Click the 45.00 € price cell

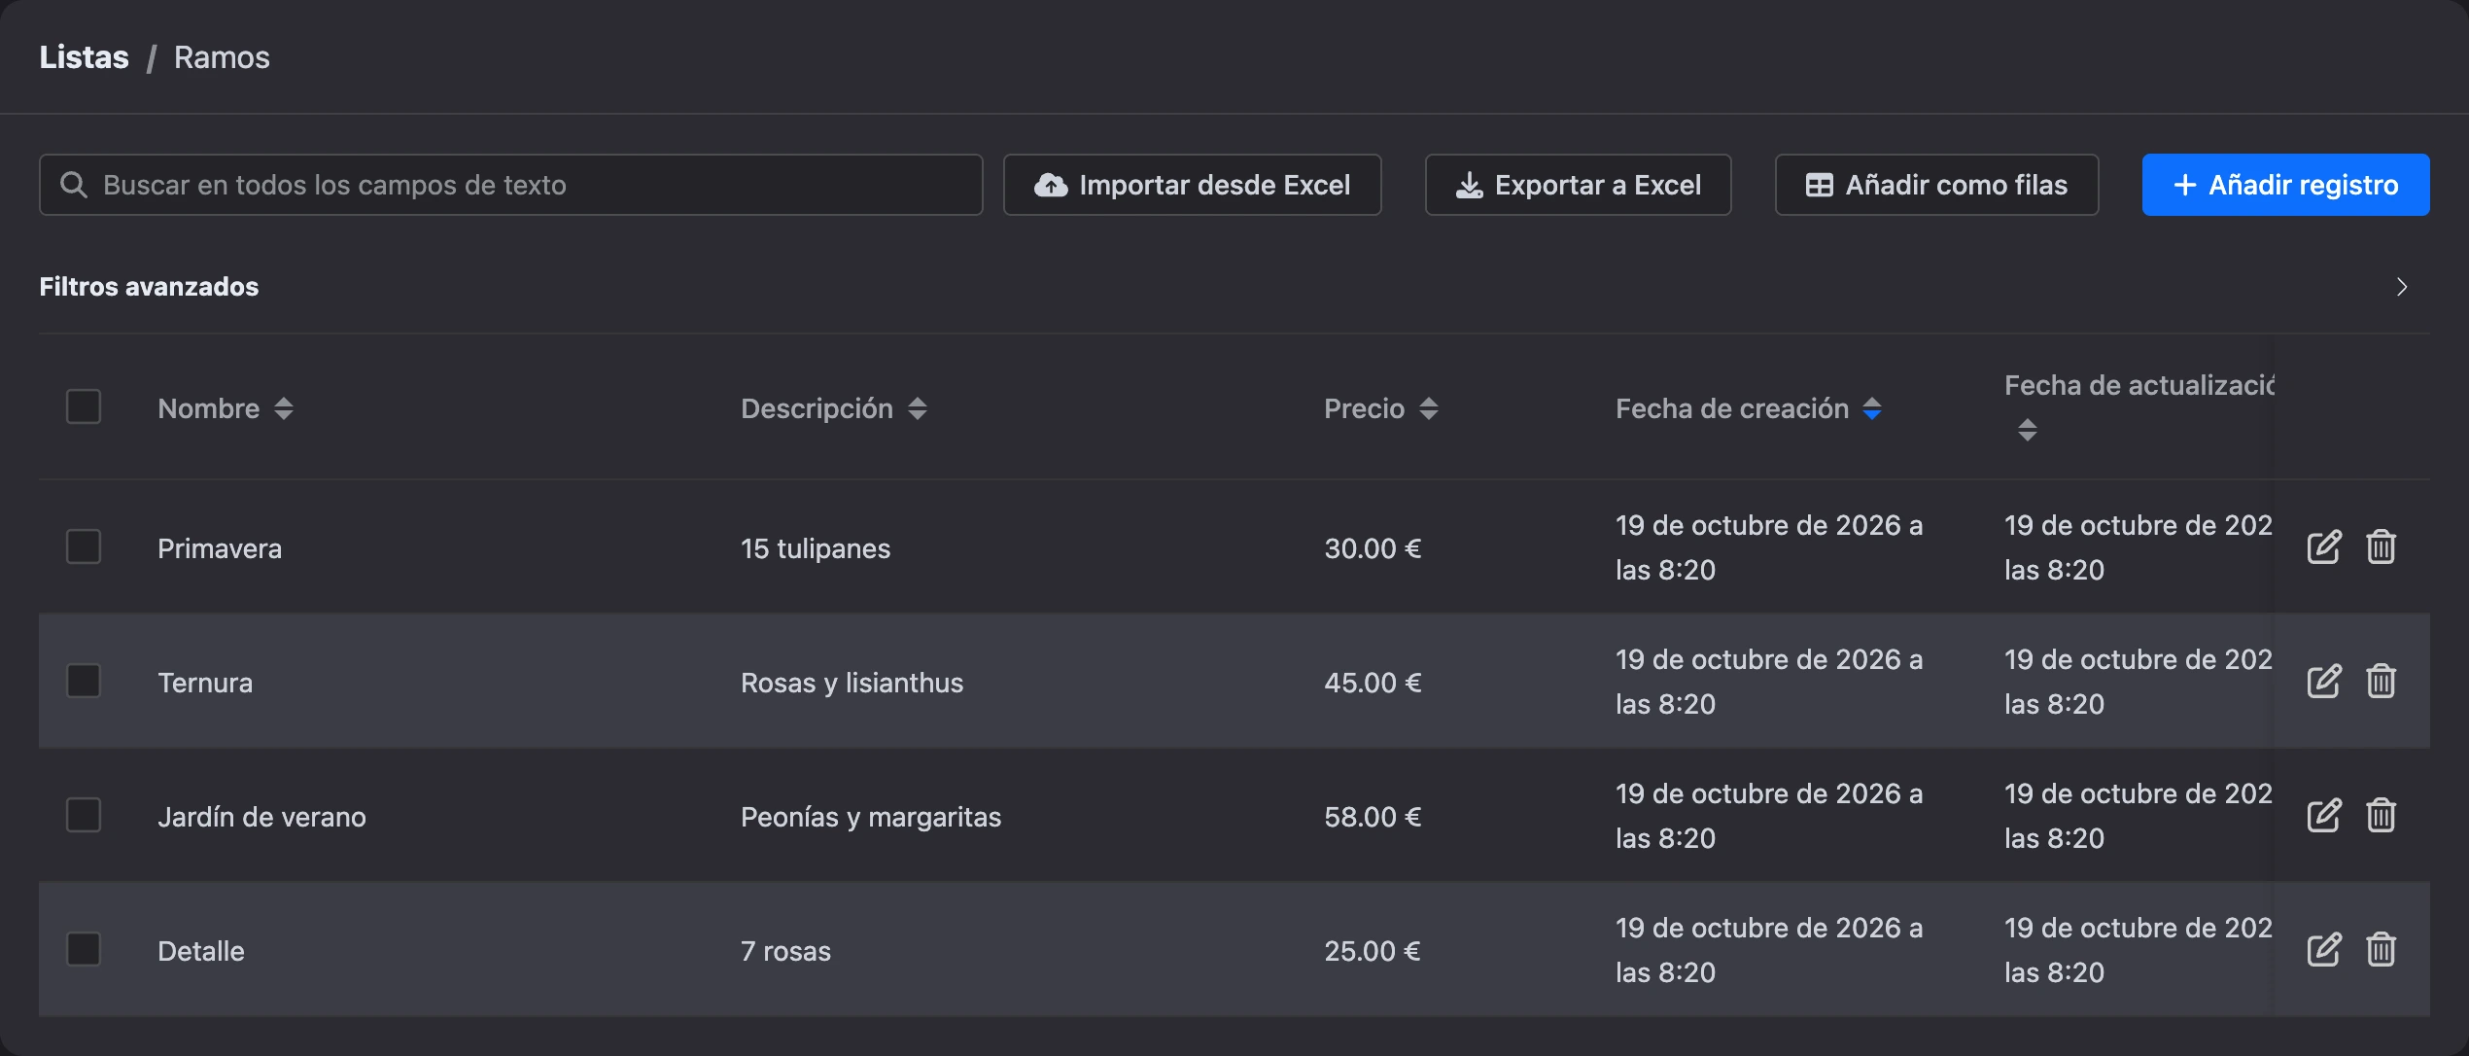(1373, 683)
